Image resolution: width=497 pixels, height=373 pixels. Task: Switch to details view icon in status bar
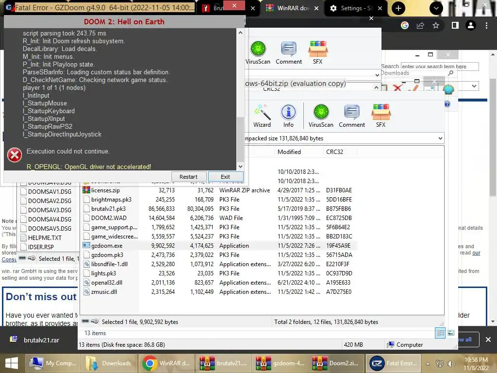(x=440, y=333)
